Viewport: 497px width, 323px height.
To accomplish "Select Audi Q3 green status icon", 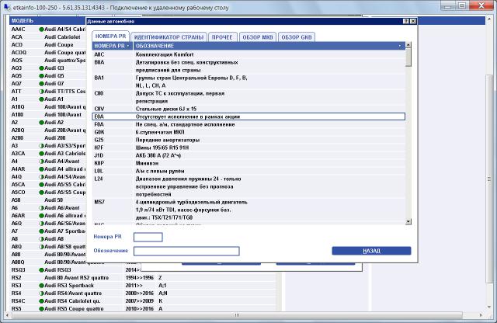I will tap(41, 68).
